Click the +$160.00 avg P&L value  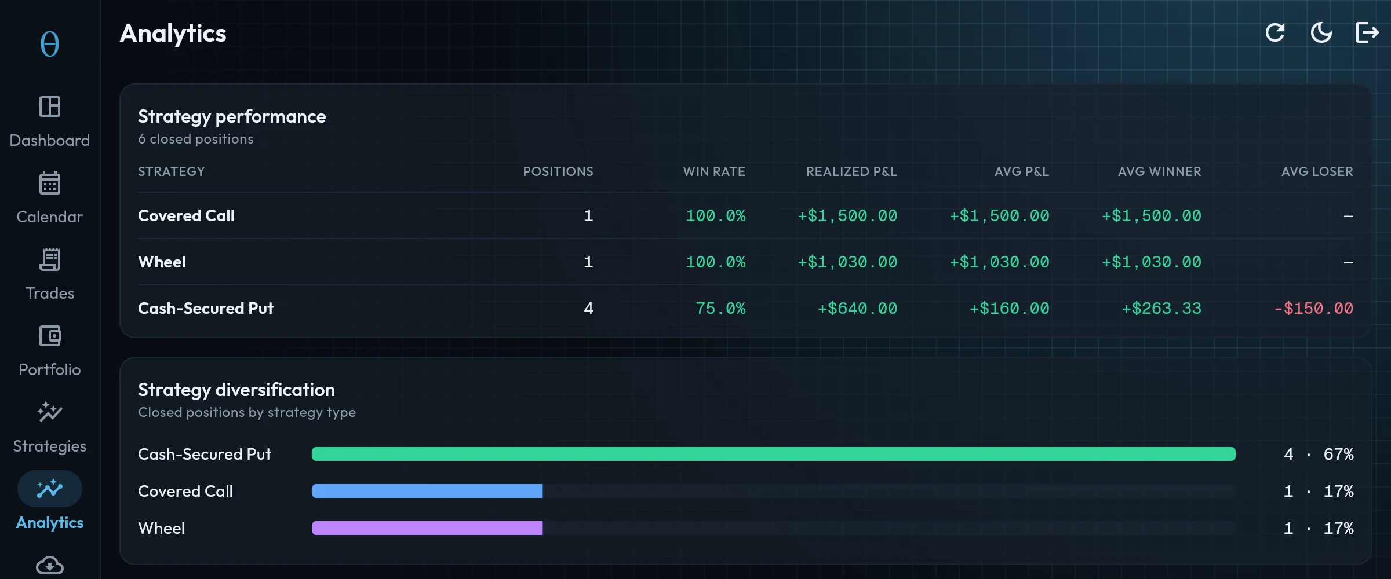pos(1009,308)
